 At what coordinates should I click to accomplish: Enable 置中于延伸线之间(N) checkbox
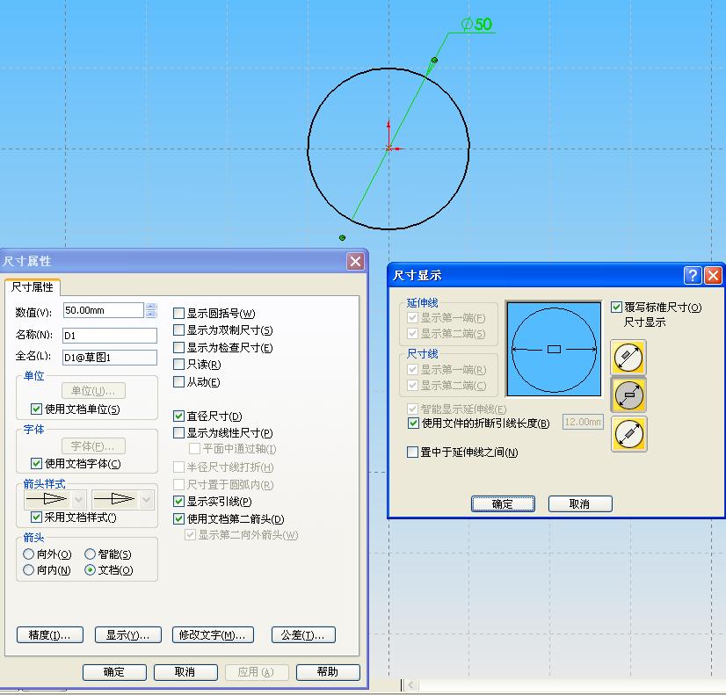tap(412, 452)
